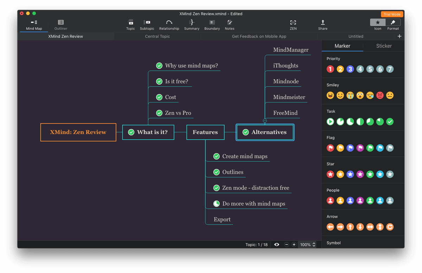
Task: Zoom out with the minus button
Action: click(x=287, y=245)
